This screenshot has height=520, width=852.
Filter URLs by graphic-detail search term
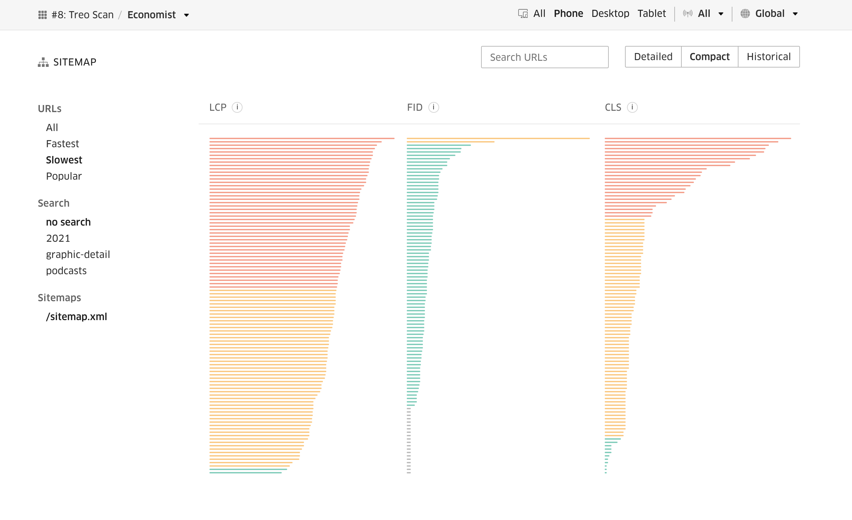pyautogui.click(x=78, y=254)
